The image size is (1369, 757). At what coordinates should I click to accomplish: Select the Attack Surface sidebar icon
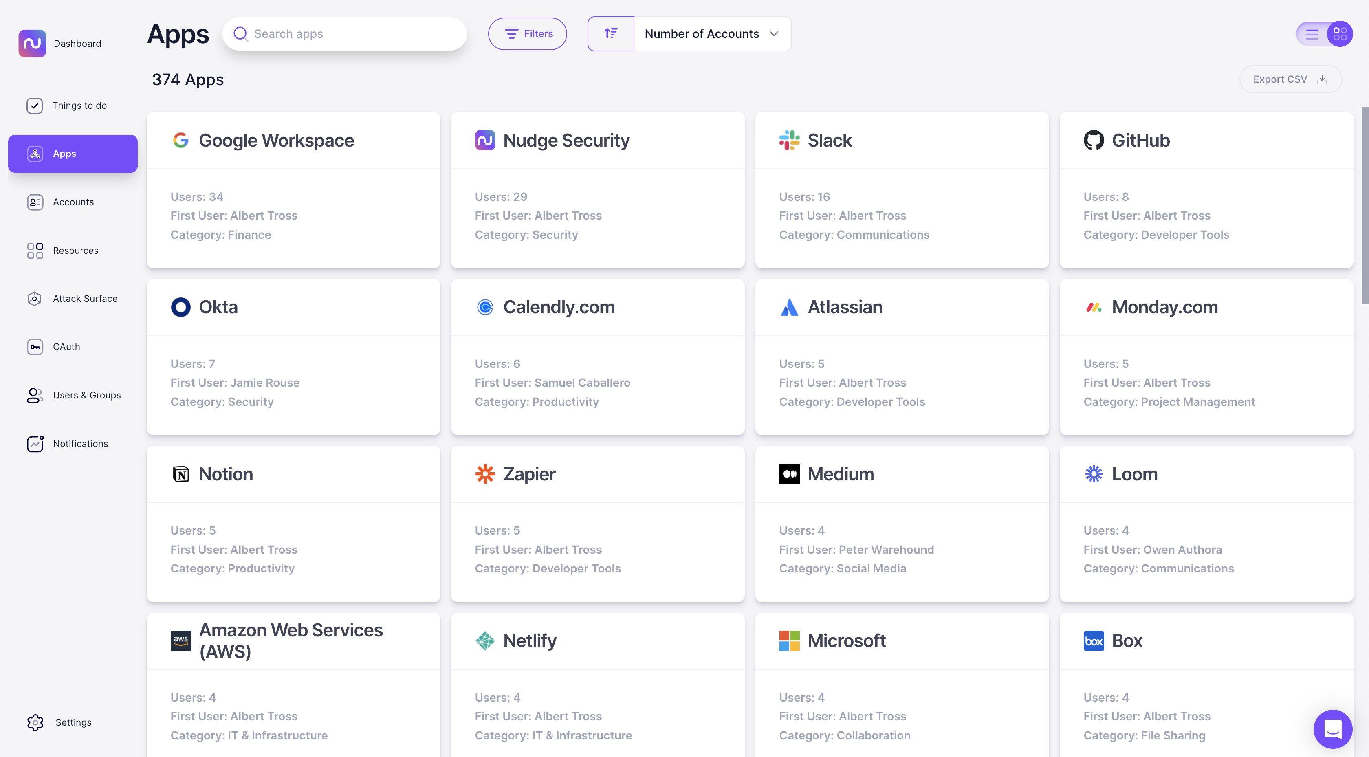click(34, 298)
